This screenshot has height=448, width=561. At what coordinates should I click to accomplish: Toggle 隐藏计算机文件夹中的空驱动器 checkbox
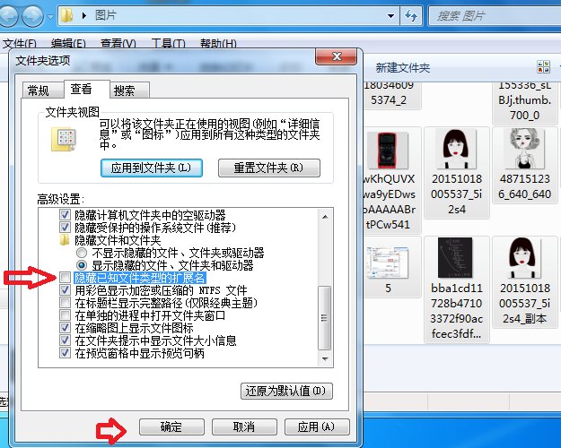click(x=65, y=215)
